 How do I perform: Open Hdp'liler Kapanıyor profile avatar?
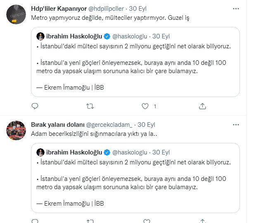point(17,14)
